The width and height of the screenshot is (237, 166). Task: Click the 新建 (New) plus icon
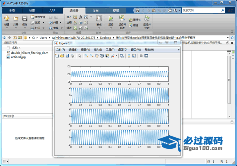click(7, 19)
